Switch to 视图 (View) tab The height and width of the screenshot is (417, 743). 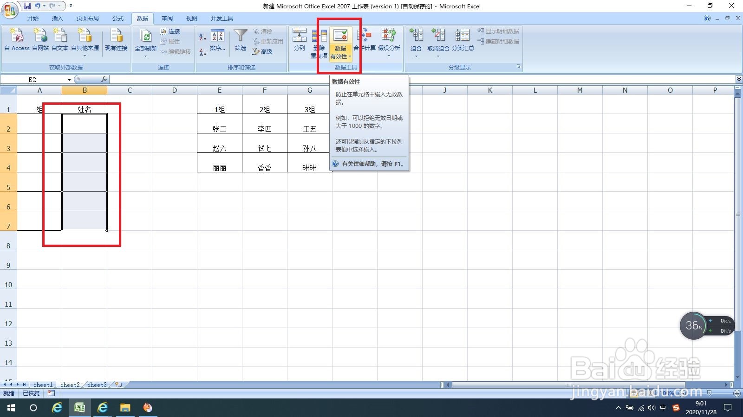pyautogui.click(x=192, y=19)
